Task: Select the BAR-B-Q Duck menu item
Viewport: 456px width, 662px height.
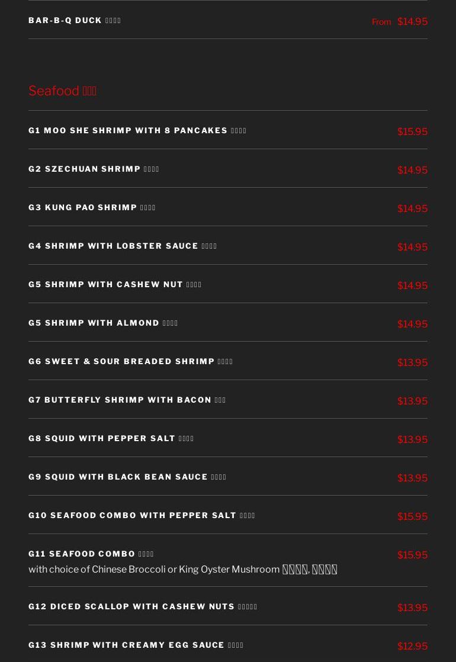Action: click(75, 21)
